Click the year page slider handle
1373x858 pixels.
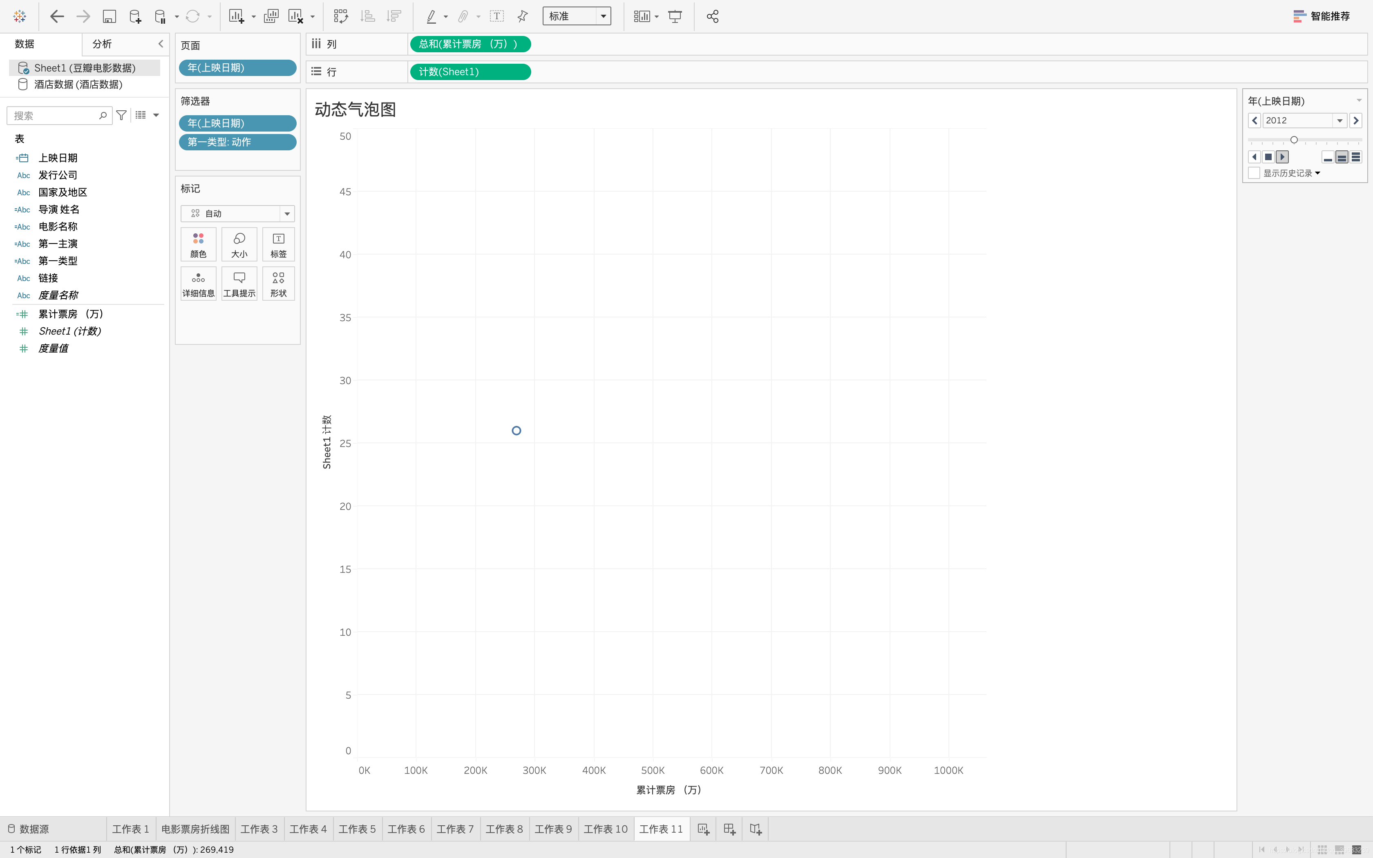1294,140
